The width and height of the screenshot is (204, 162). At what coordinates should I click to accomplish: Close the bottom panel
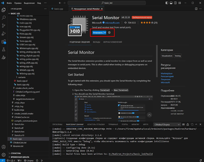tap(200, 125)
